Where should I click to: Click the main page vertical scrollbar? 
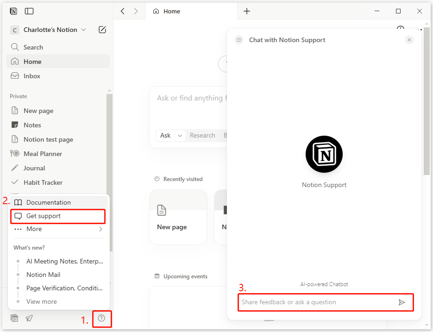[x=427, y=101]
